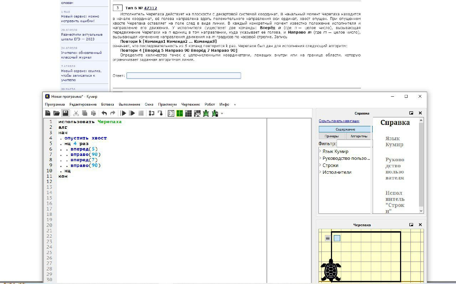
Task: Undock the Черепаха panel
Action: [x=411, y=225]
